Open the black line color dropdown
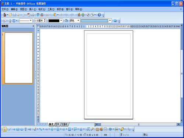 click(61, 21)
